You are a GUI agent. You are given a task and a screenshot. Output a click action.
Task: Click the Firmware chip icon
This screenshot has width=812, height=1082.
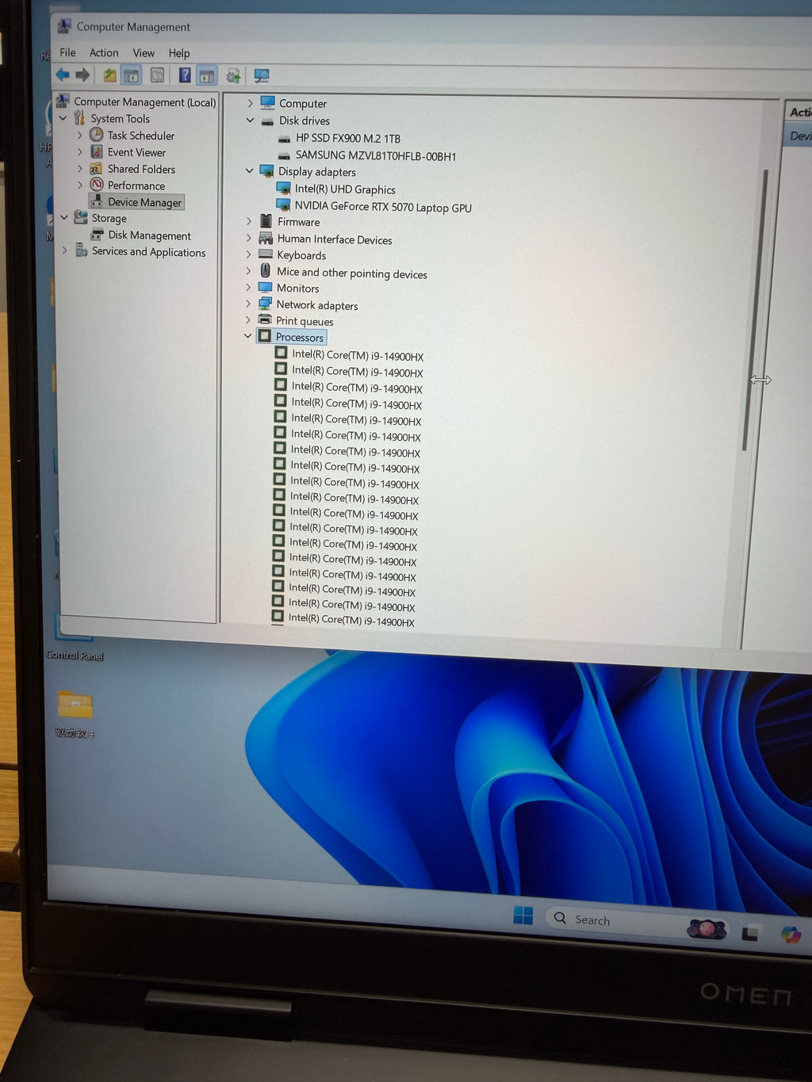click(x=266, y=220)
